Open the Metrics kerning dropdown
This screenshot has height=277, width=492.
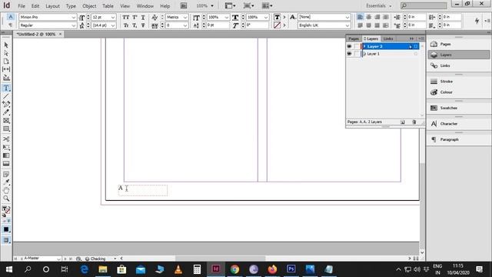pos(185,17)
